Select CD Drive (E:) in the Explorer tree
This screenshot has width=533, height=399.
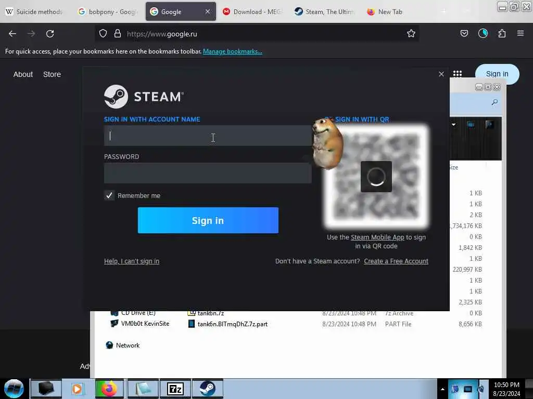138,313
